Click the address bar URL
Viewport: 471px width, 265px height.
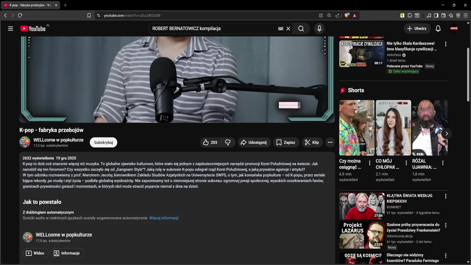click(x=132, y=15)
